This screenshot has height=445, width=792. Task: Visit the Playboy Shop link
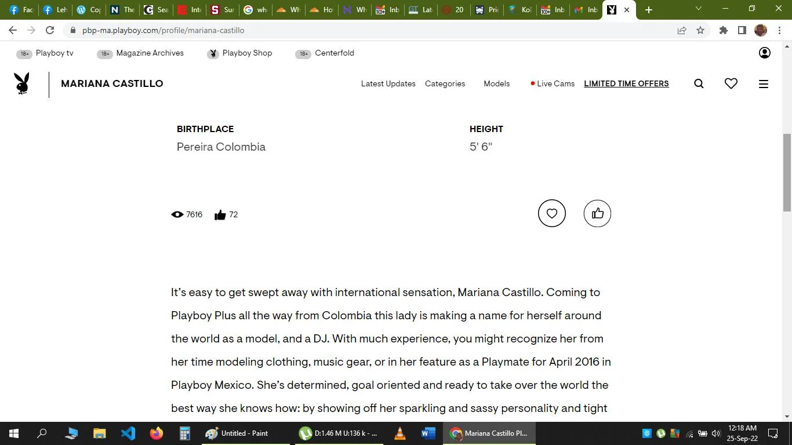pos(247,53)
